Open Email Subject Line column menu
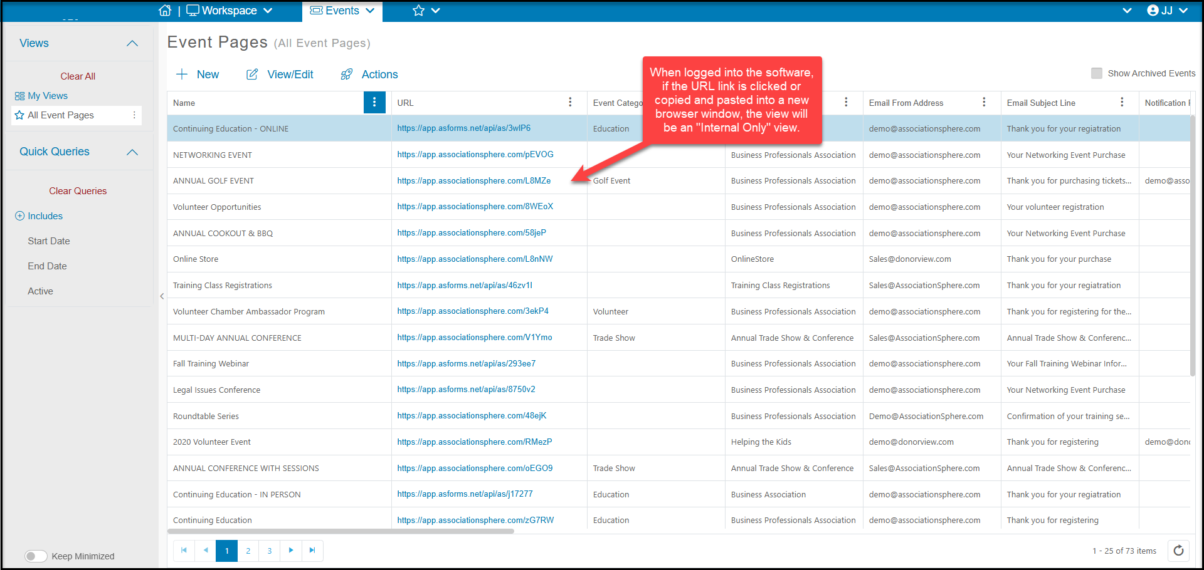 [1122, 103]
